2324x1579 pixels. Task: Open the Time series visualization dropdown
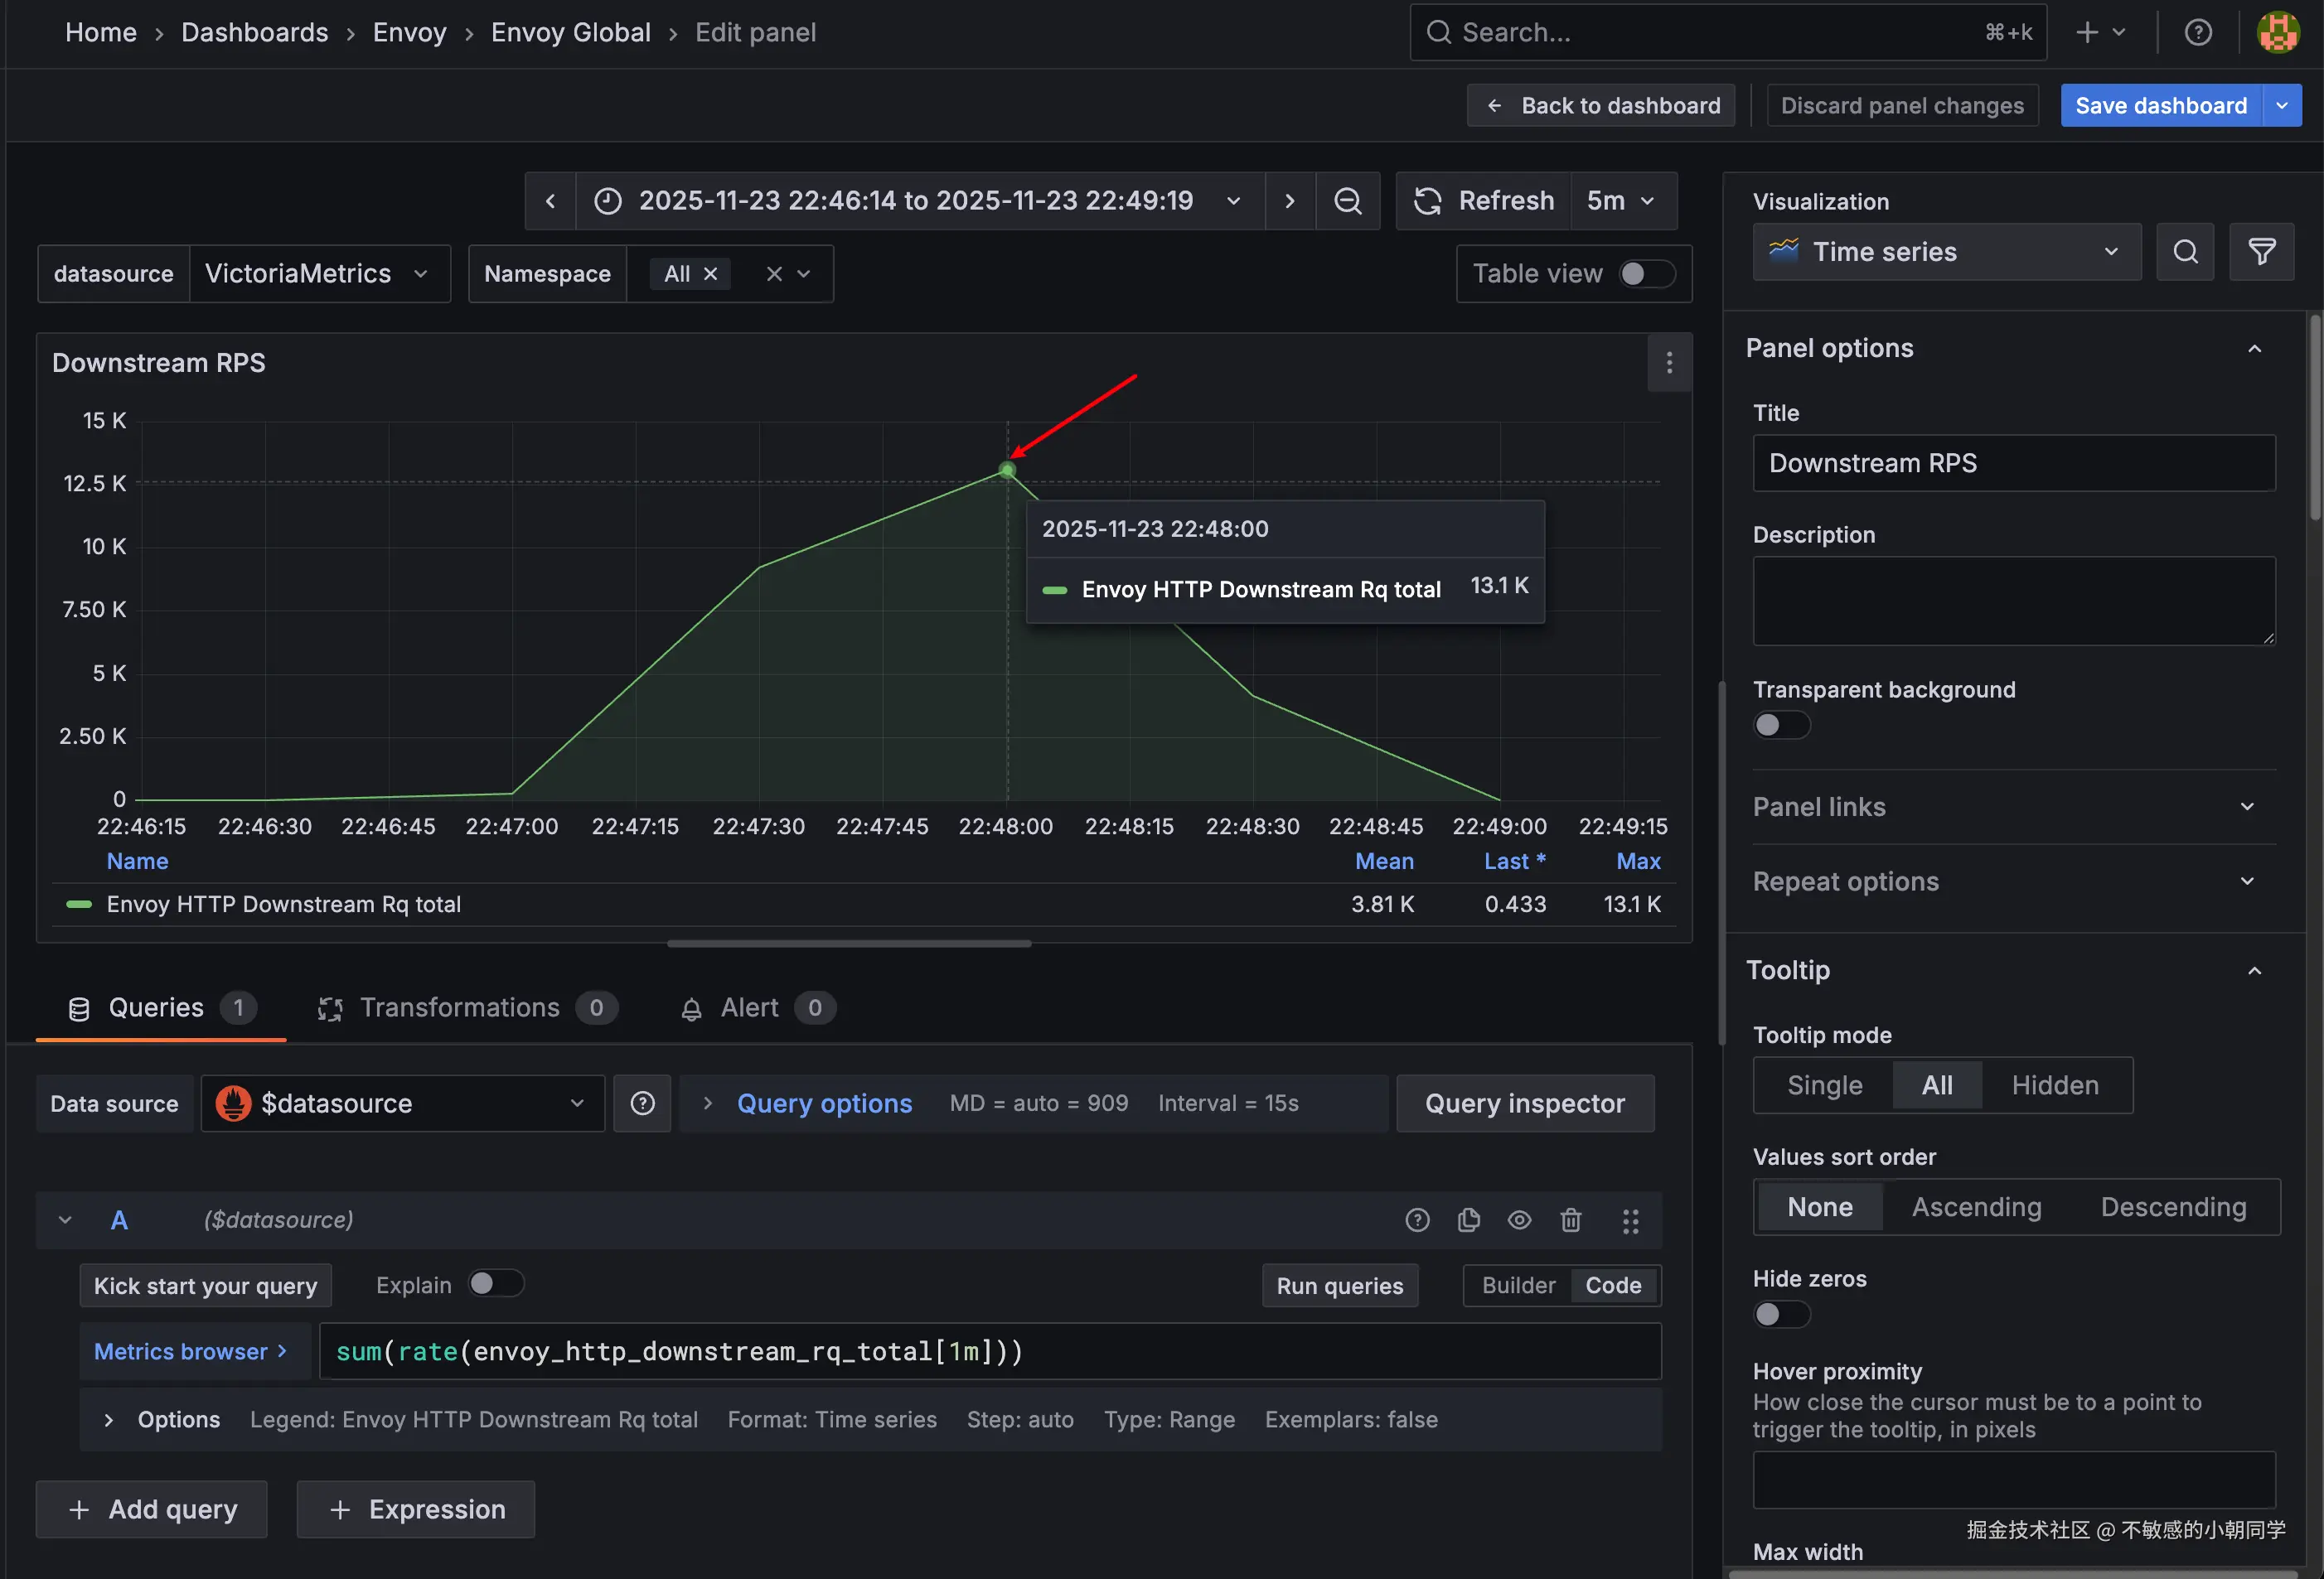coord(1945,252)
